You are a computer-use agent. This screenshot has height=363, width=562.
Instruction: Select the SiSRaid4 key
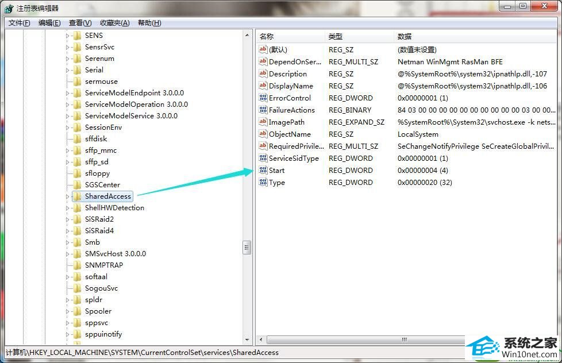[99, 231]
